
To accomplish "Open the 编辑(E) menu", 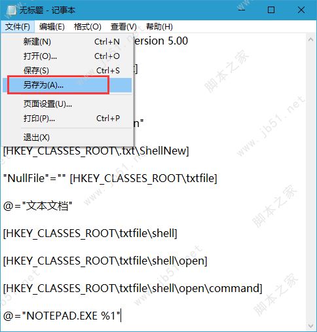I will point(52,27).
